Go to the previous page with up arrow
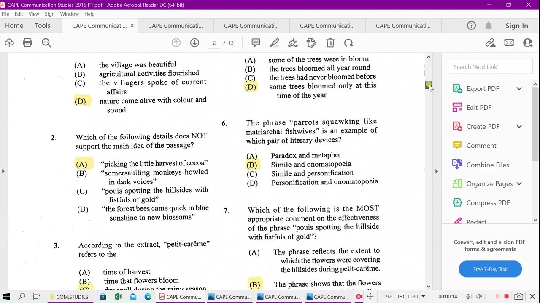This screenshot has height=303, width=540. (x=176, y=43)
